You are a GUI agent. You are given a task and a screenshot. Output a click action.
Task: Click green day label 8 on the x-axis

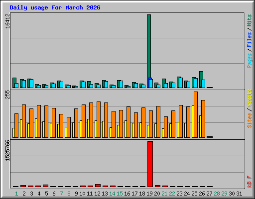coord(69,194)
